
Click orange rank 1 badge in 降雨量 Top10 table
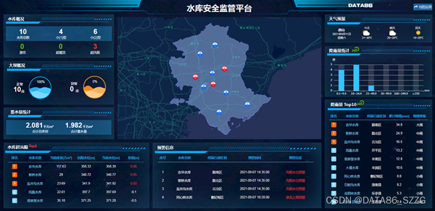(333, 125)
